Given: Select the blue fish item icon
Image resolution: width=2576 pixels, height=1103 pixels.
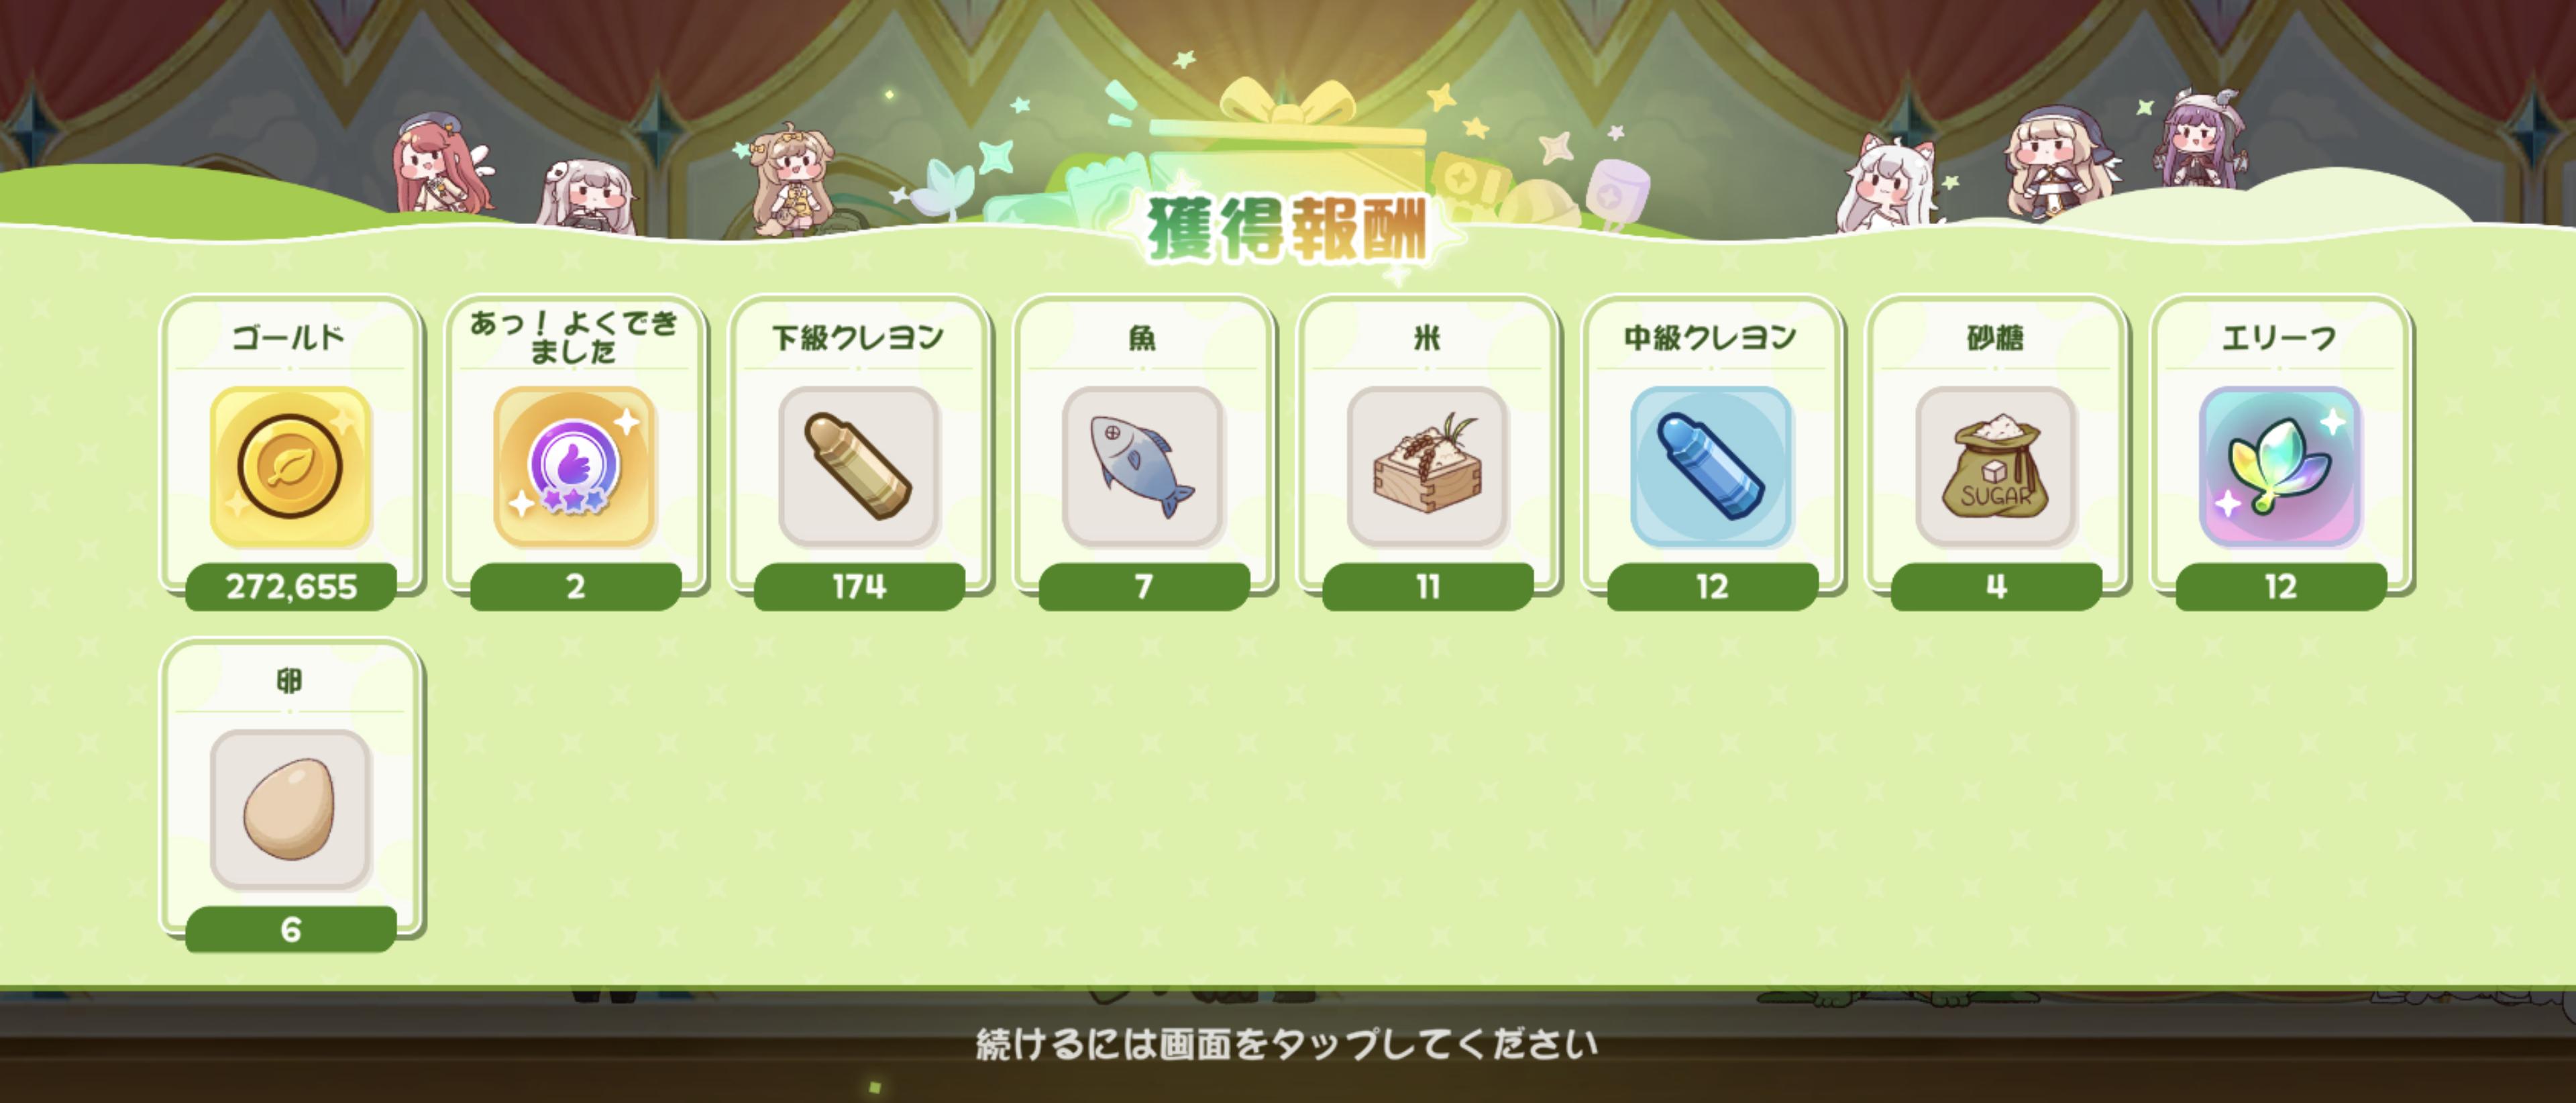Looking at the screenshot, I should click(1143, 466).
